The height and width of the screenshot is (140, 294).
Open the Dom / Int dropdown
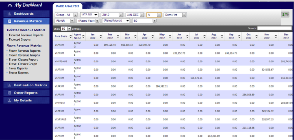(x=184, y=15)
